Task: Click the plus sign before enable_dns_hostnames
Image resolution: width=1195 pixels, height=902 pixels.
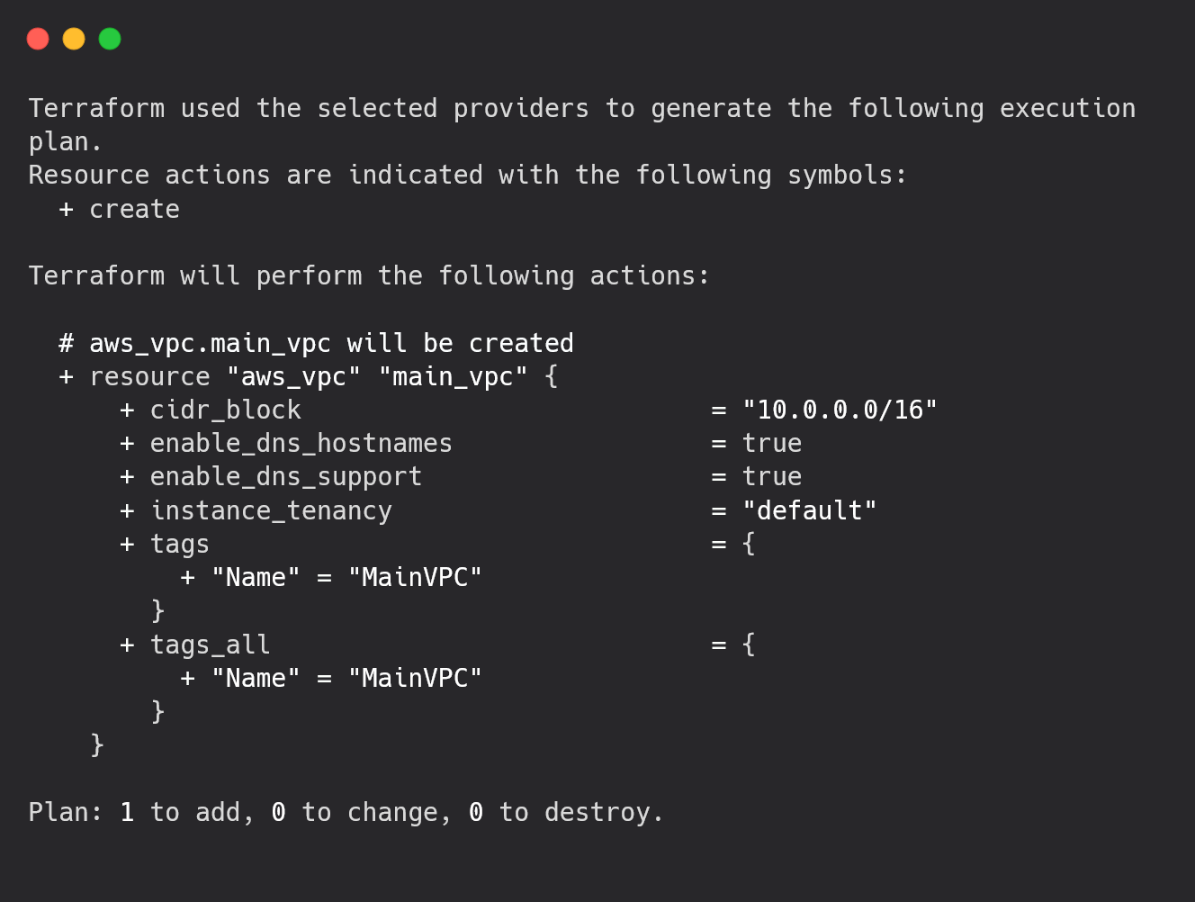Action: 127,444
